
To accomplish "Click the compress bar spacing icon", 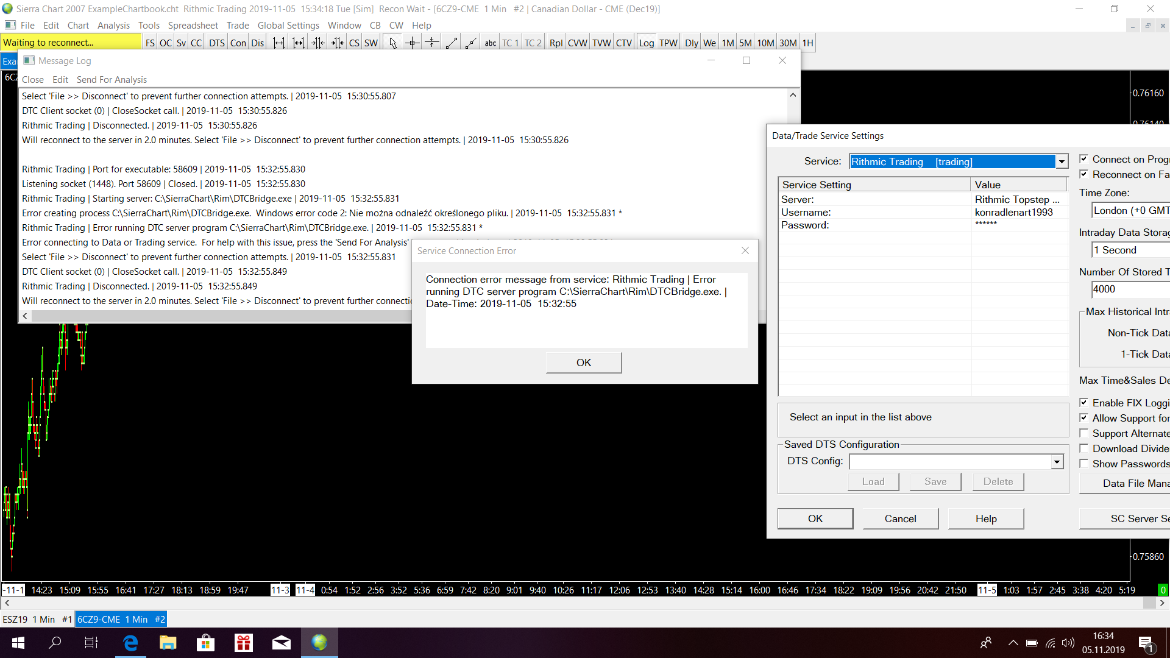I will coord(317,43).
